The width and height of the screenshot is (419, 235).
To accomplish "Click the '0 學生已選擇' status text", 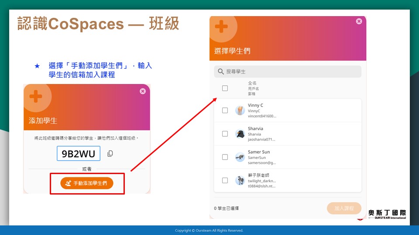I will (227, 208).
